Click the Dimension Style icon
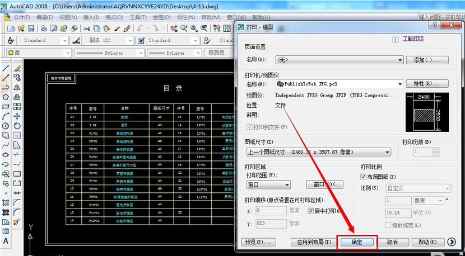Screen dimensions: 465x256 (x=76, y=40)
